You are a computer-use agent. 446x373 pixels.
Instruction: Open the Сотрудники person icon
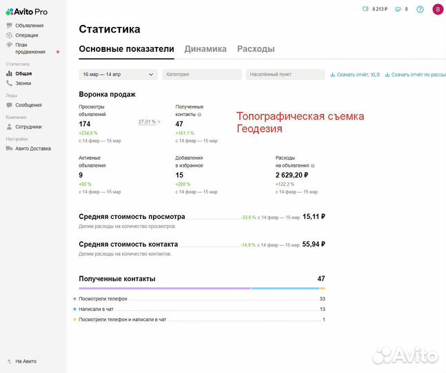10,126
